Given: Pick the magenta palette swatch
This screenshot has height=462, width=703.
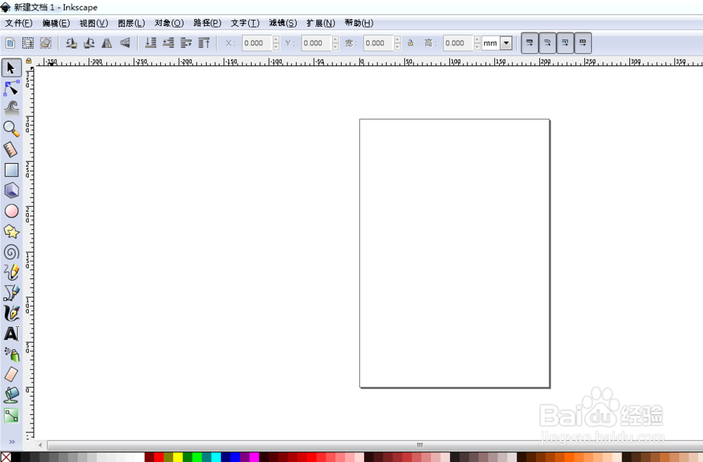Looking at the screenshot, I should coord(254,457).
